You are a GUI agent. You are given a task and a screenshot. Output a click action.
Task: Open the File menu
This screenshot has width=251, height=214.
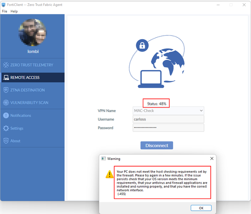pyautogui.click(x=4, y=11)
